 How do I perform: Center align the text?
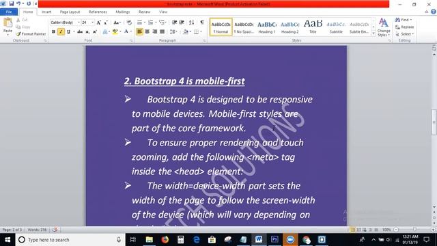tap(147, 32)
